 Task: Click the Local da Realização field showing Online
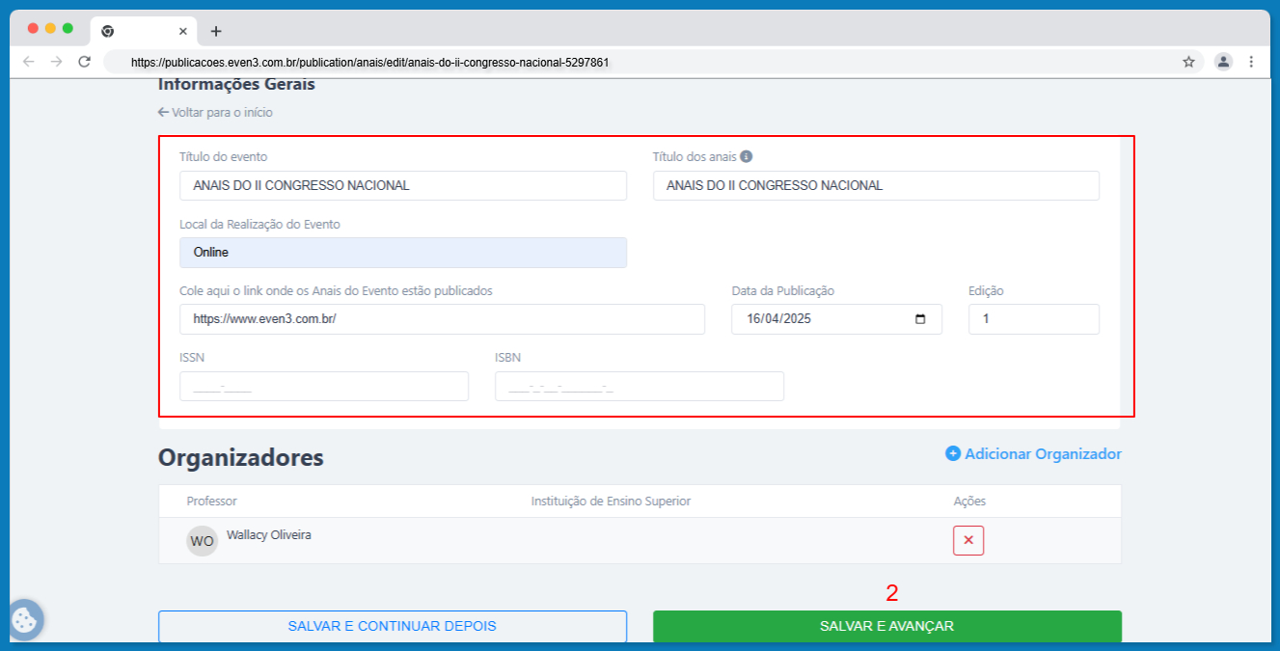pos(403,253)
